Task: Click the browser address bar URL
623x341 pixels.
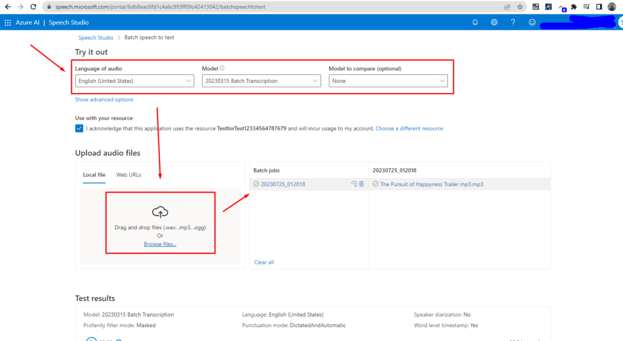Action: point(160,7)
